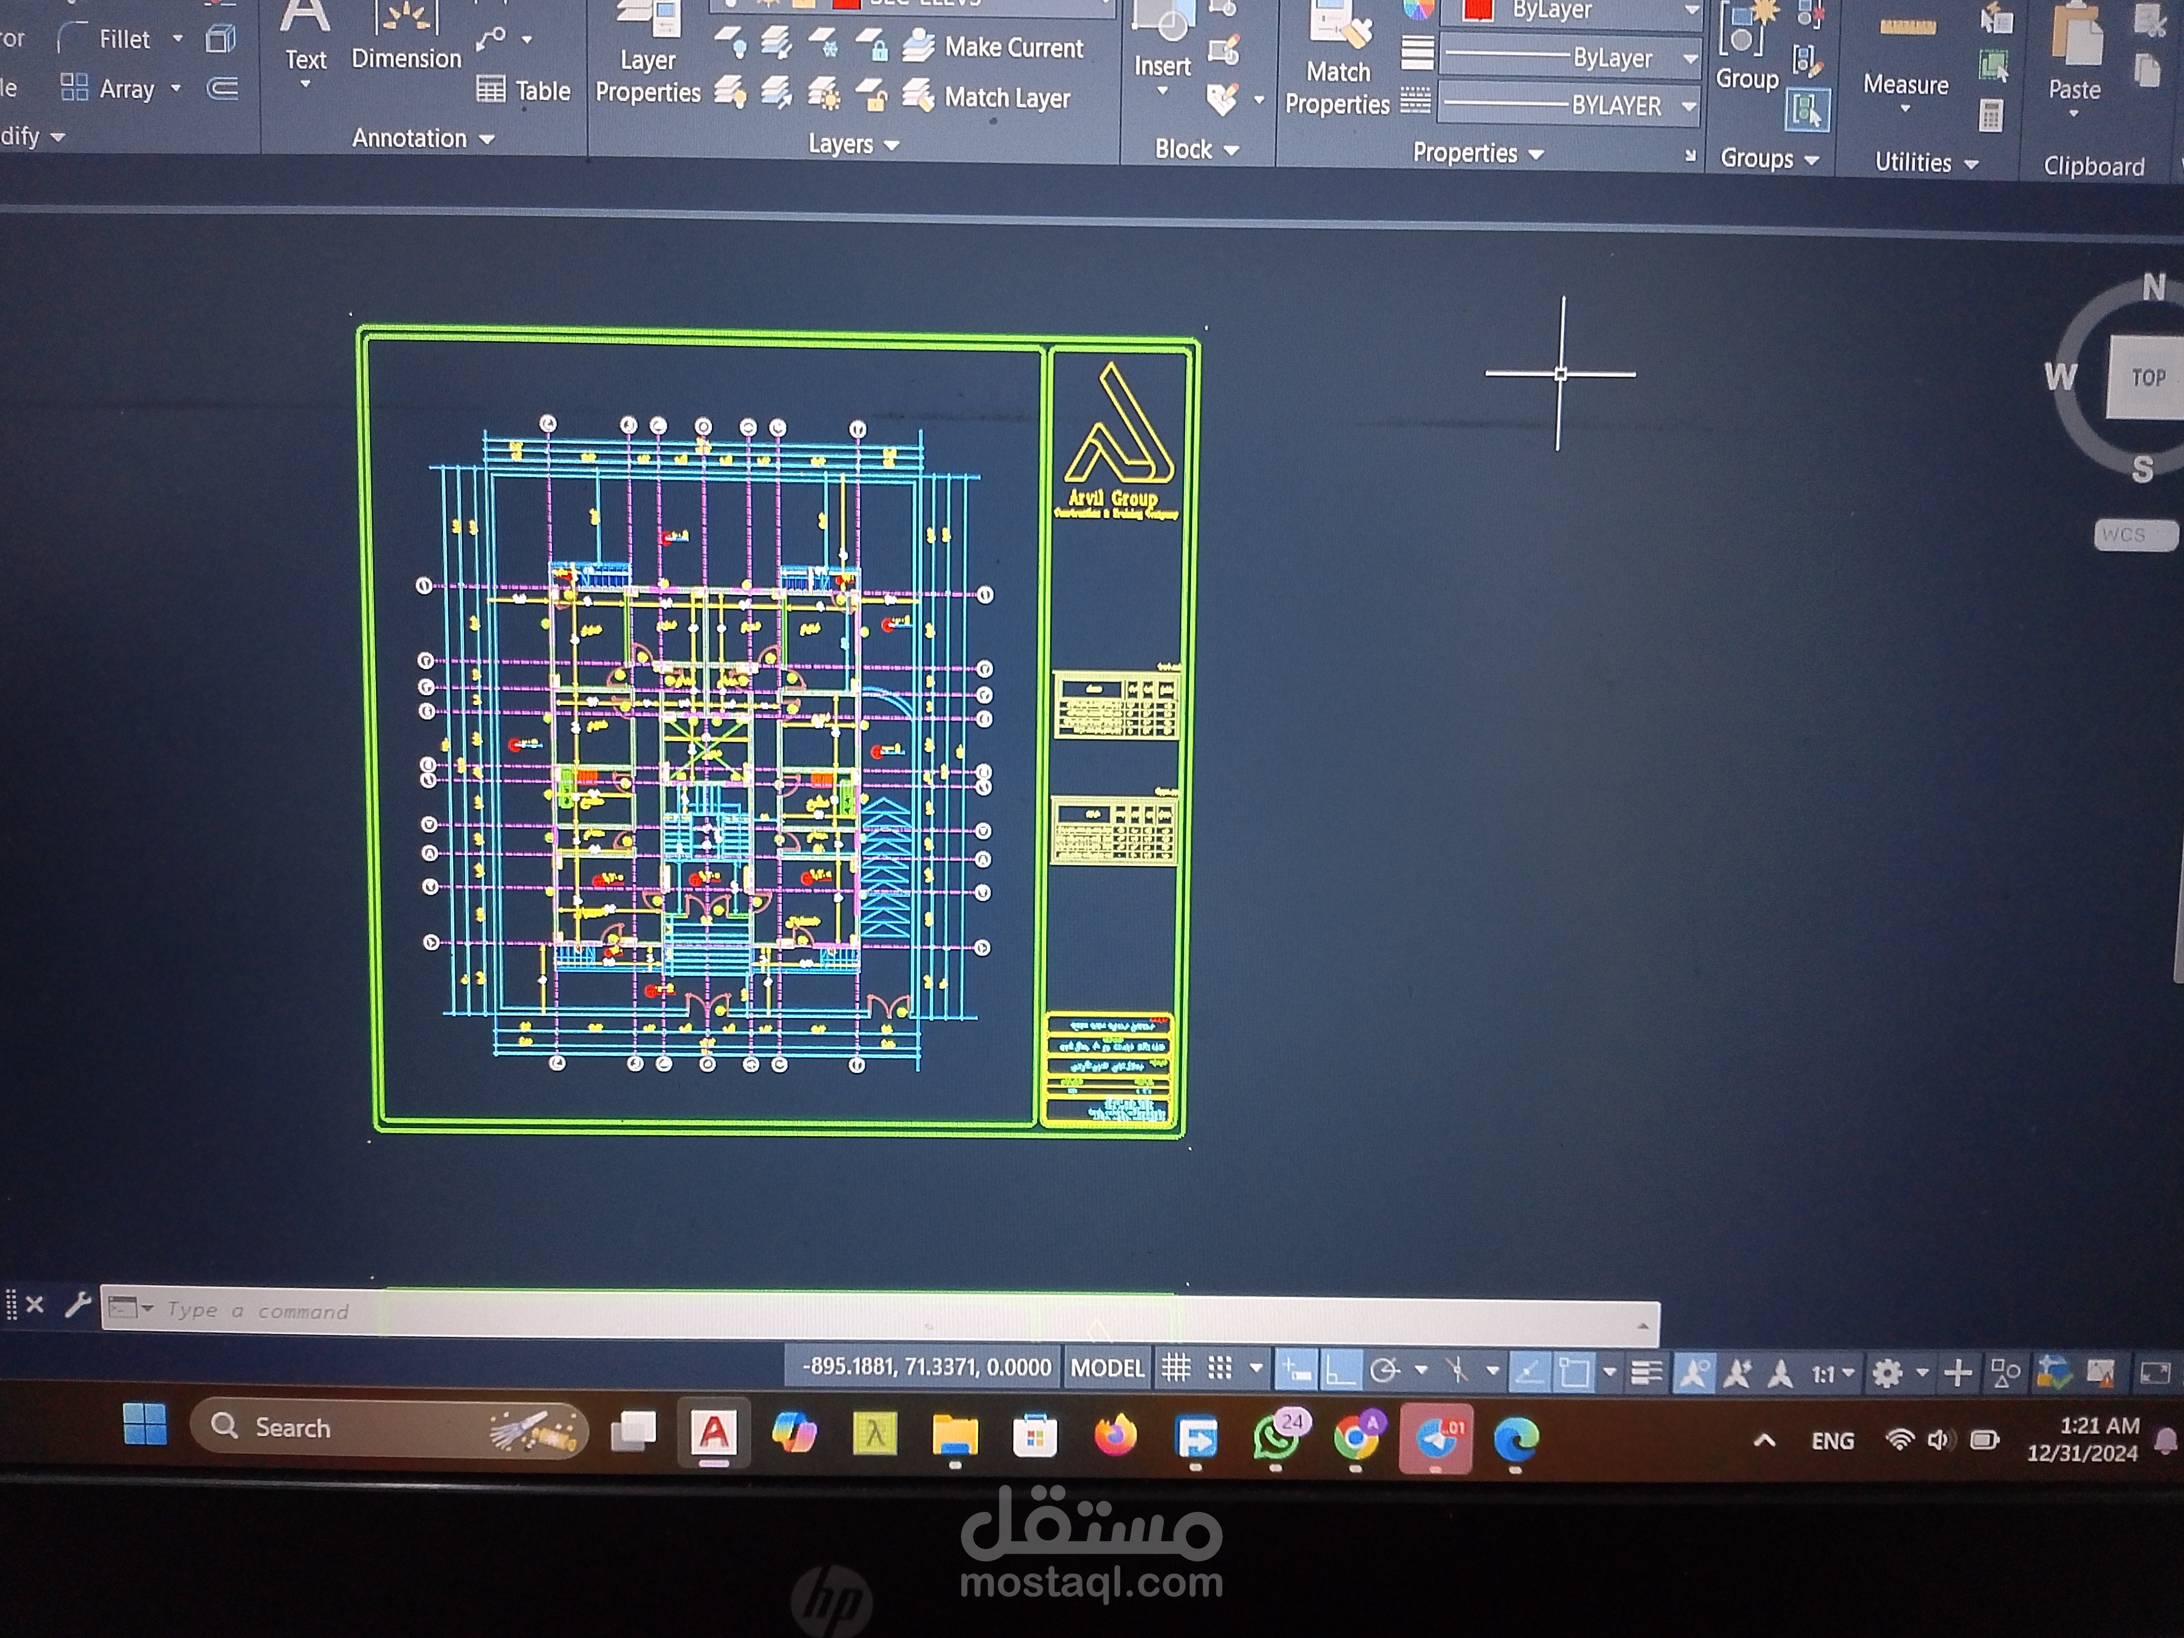Image resolution: width=2184 pixels, height=1638 pixels.
Task: Click the red ByLayer color swatch
Action: click(1478, 11)
